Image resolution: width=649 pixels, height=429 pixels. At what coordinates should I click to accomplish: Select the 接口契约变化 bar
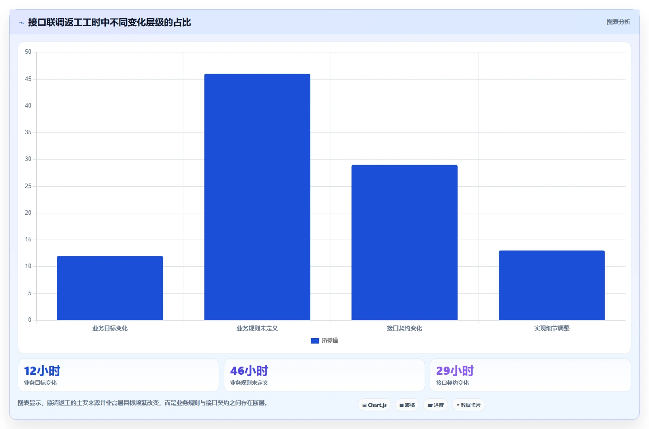click(404, 242)
